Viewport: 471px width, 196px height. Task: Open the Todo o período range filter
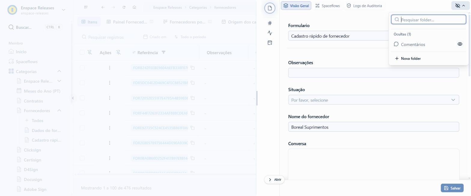point(190,37)
